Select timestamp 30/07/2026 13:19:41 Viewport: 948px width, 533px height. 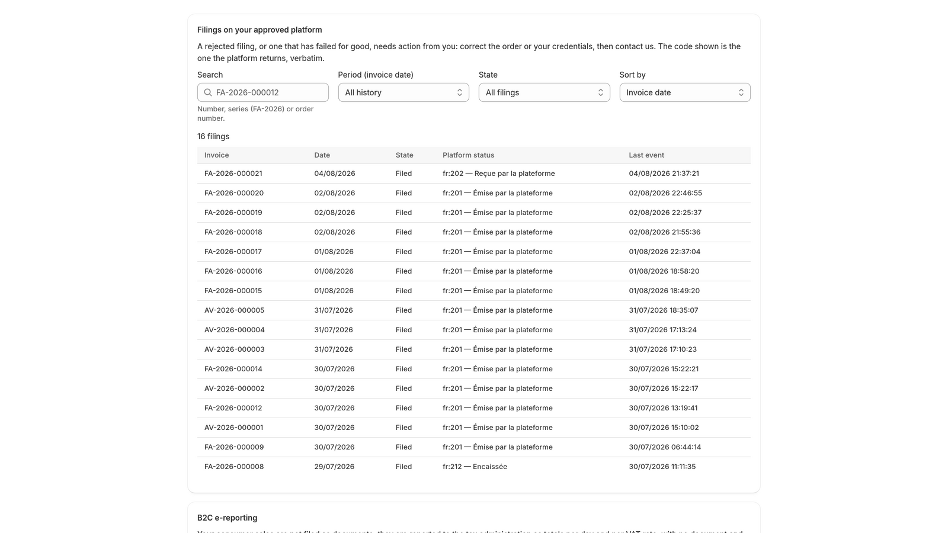click(x=663, y=408)
